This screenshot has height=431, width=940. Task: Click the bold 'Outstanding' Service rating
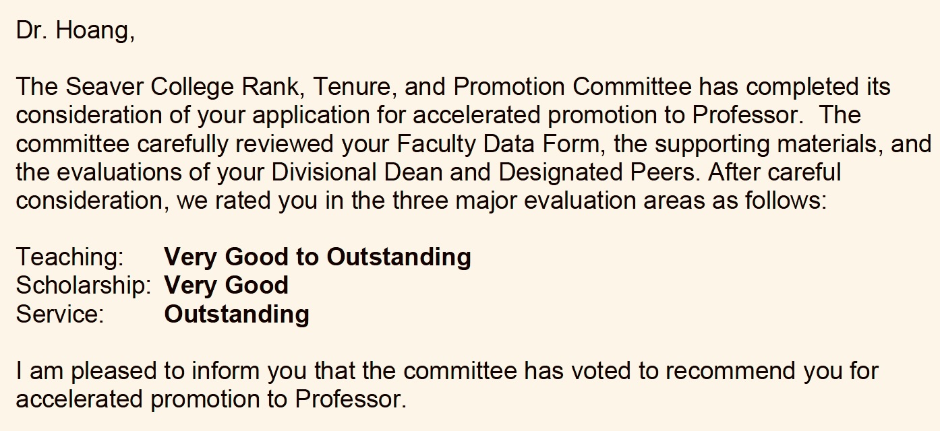pos(237,314)
